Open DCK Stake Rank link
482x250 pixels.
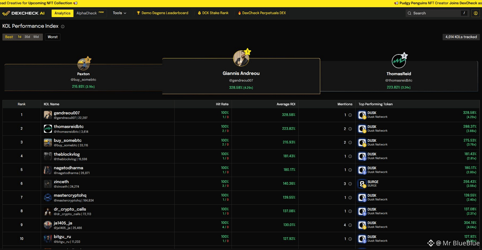(213, 13)
